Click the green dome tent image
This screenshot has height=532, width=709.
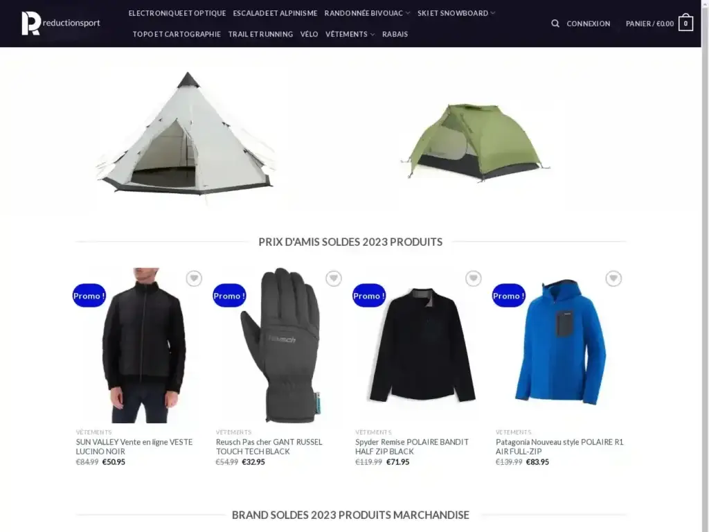coord(475,141)
